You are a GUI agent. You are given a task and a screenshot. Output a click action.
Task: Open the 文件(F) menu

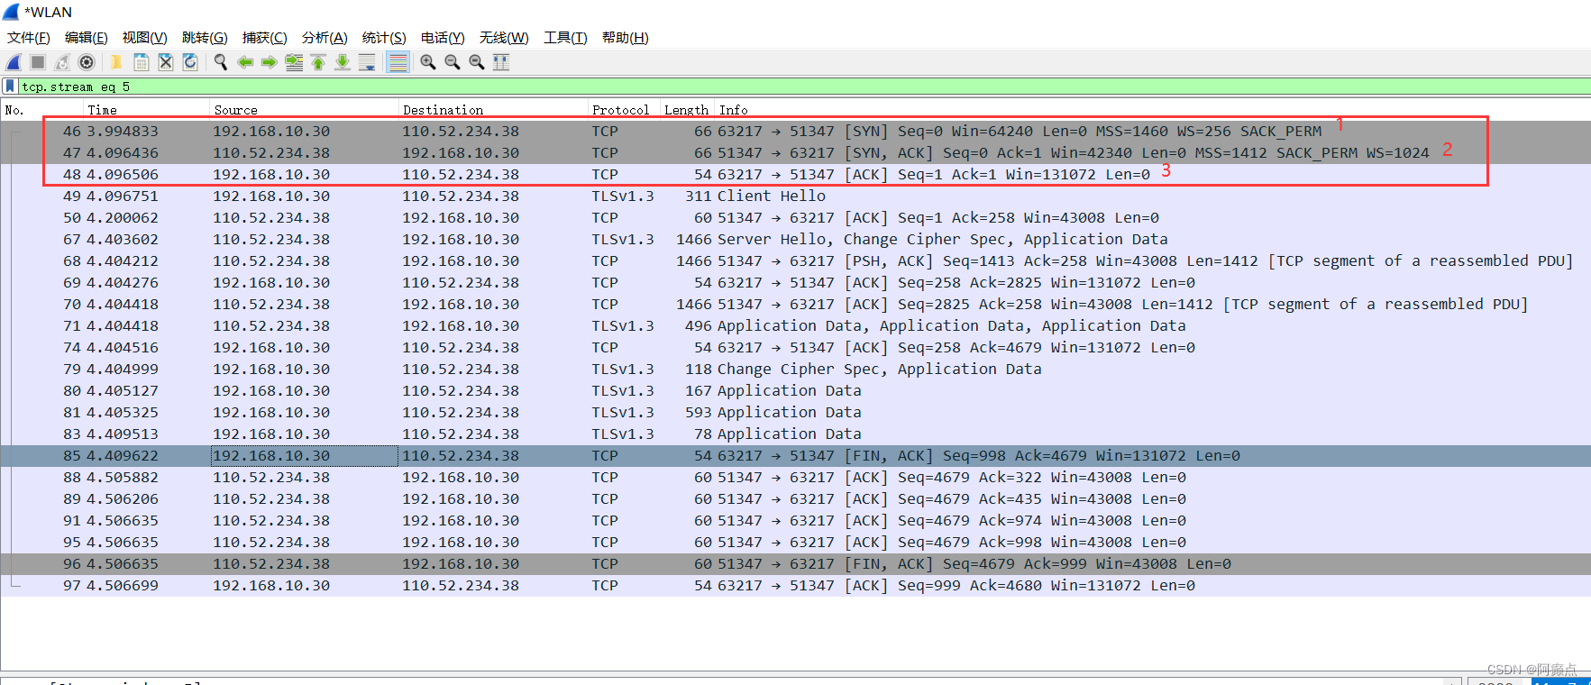29,38
